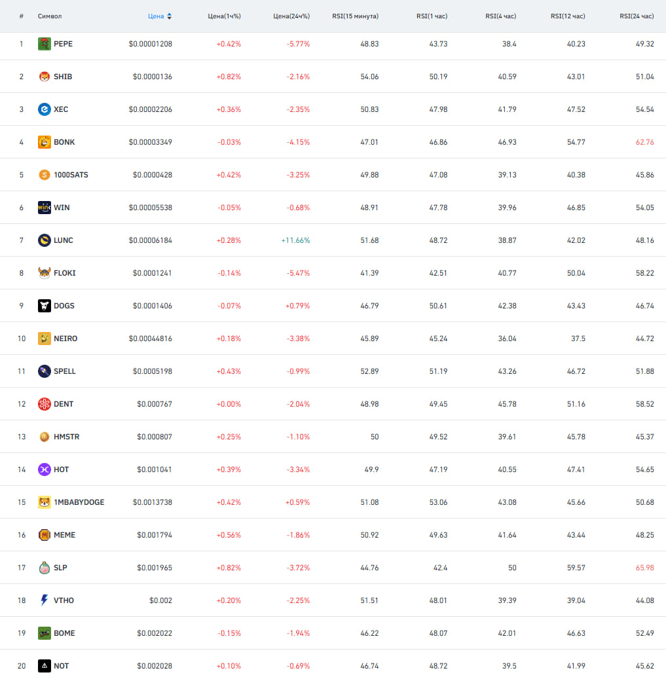Image resolution: width=666 pixels, height=681 pixels.
Task: Click the XEC coin icon
Action: click(x=45, y=109)
